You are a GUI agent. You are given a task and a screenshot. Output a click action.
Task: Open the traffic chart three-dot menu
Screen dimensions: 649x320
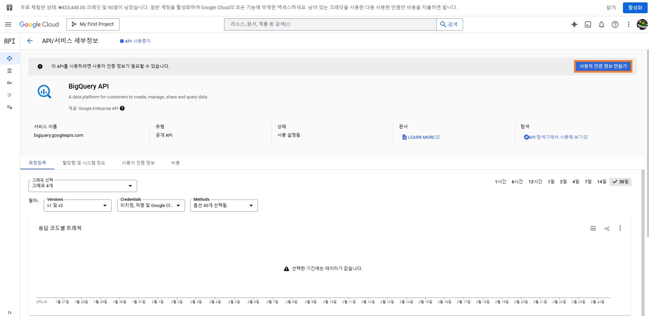[x=620, y=228]
